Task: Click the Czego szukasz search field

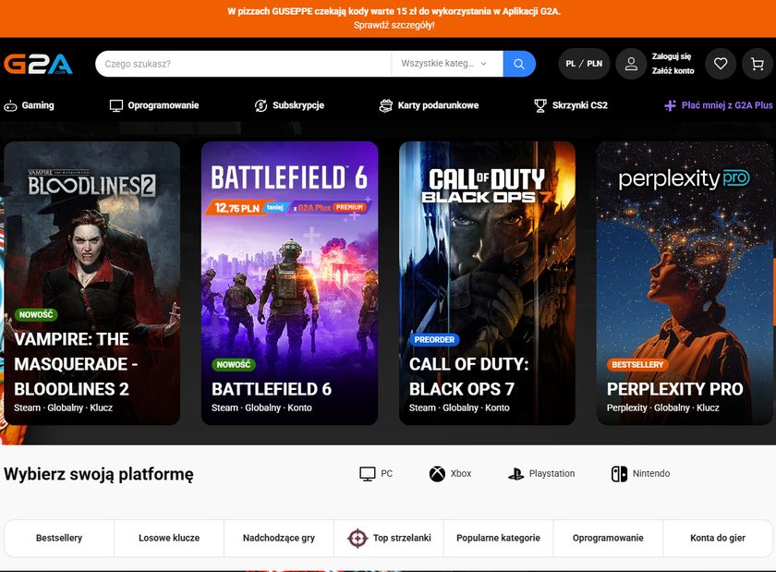Action: [x=243, y=64]
